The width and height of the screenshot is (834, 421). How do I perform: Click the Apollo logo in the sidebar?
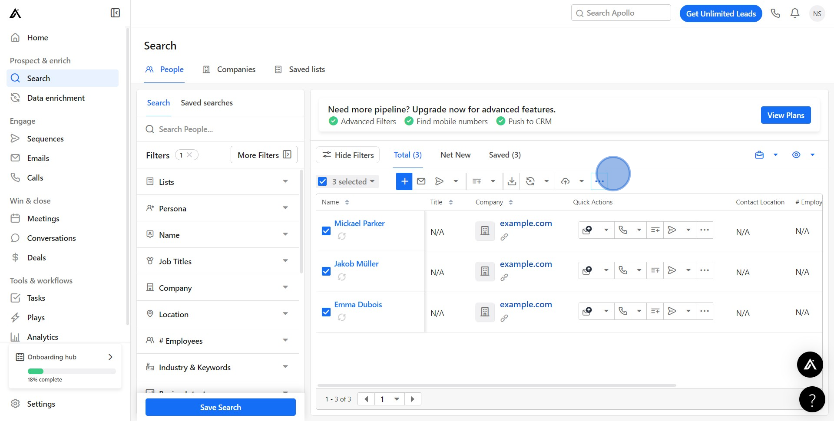(x=15, y=13)
